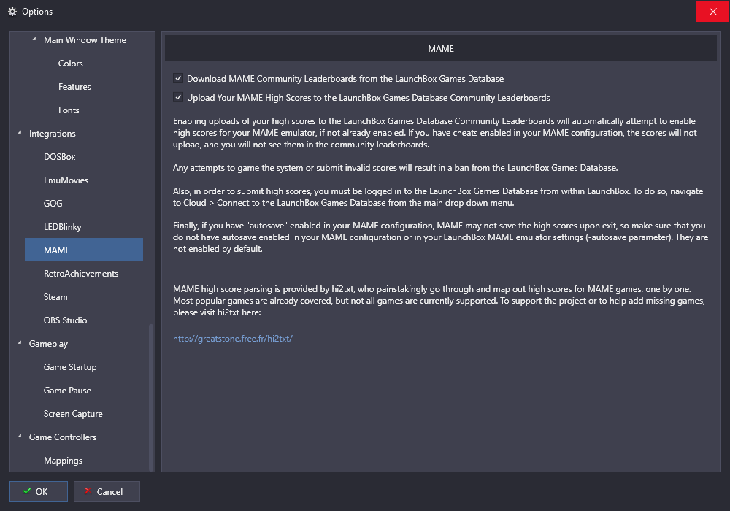Click the 'Finally, if you have "autosave"' paragraph
This screenshot has width=730, height=511.
[x=440, y=237]
